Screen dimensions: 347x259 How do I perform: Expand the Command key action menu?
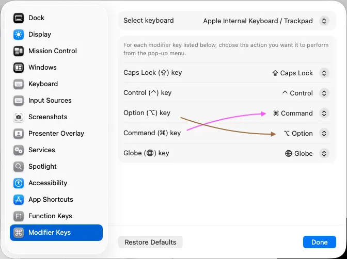point(324,134)
